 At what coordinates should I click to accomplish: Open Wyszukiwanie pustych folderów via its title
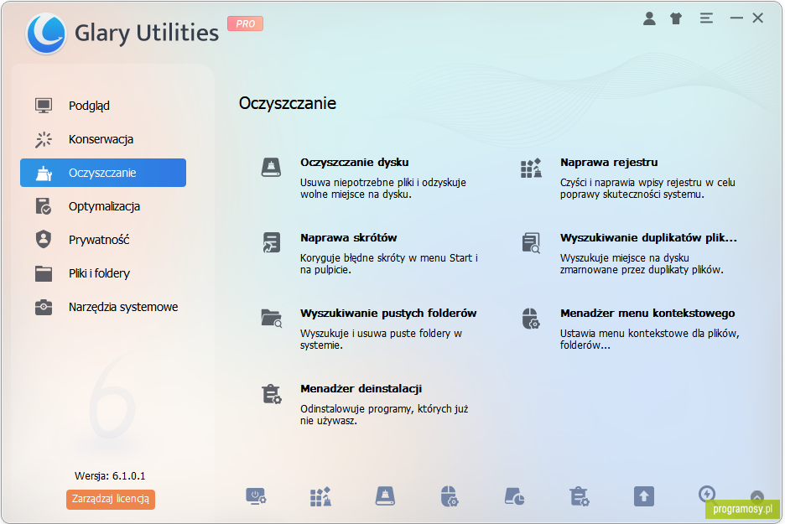tap(388, 314)
